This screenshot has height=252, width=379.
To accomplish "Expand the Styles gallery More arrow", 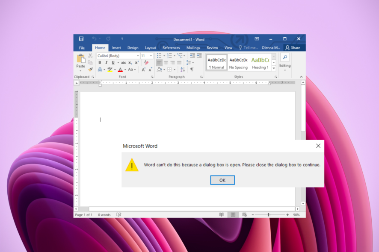I will pos(274,68).
